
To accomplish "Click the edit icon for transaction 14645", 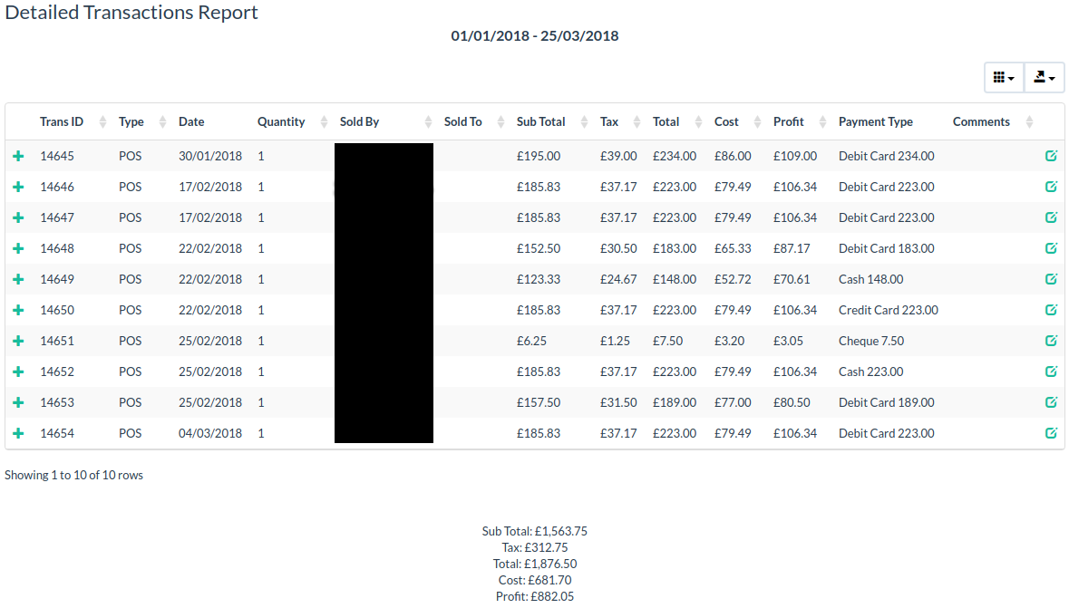I will point(1051,155).
